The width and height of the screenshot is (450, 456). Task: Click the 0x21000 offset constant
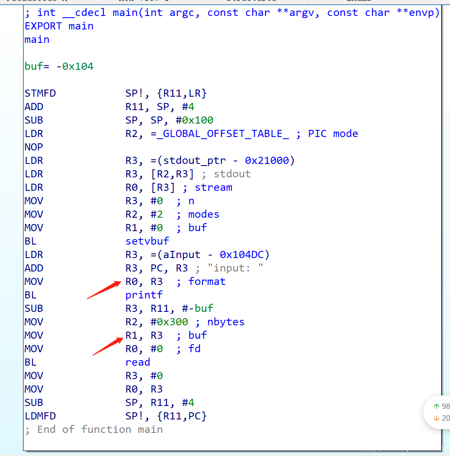267,161
